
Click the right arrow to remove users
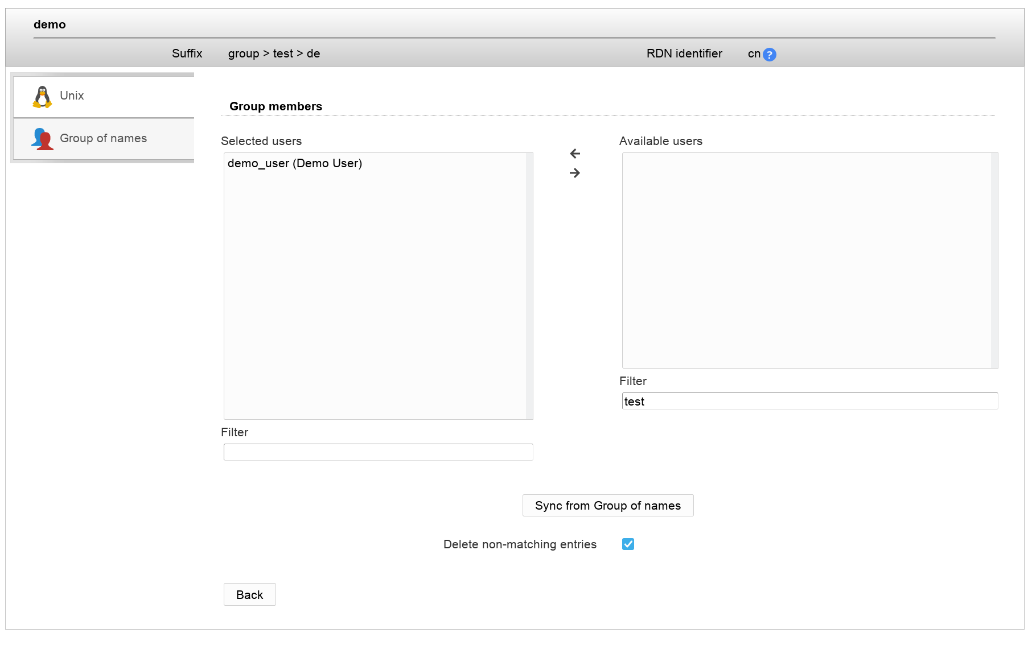(575, 173)
